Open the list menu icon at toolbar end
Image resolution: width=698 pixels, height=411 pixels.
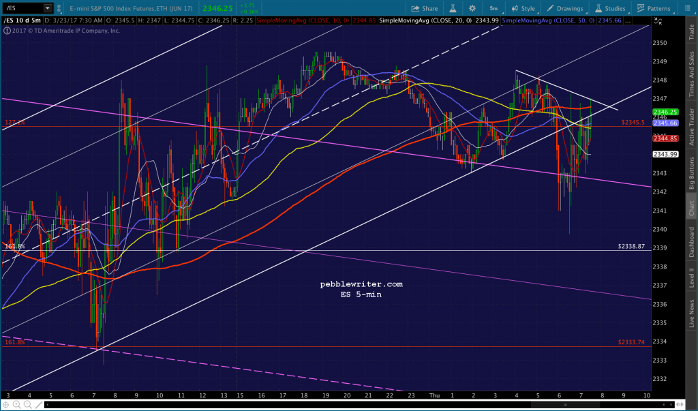coord(687,8)
